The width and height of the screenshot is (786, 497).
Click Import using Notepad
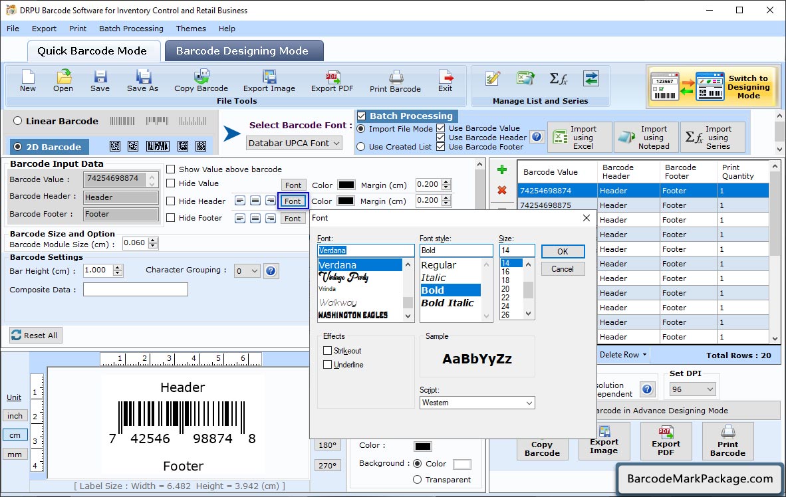(x=646, y=138)
